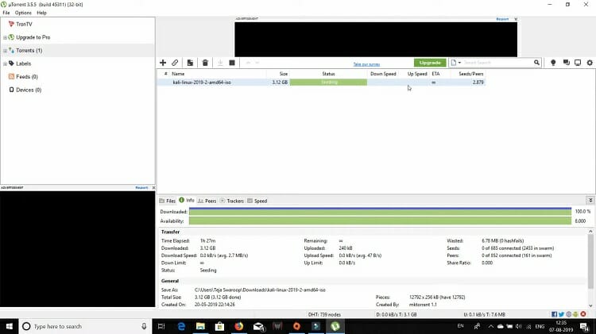Sort by the Seeds/Peers column header

click(471, 74)
